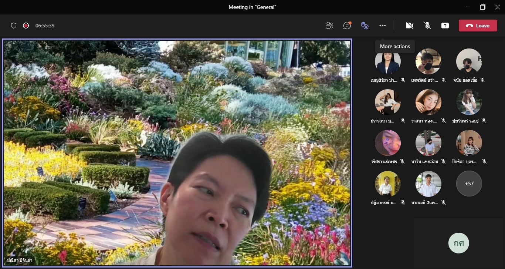Click the name label เบญสิริยา ปา...
The width and height of the screenshot is (505, 269).
pos(384,80)
